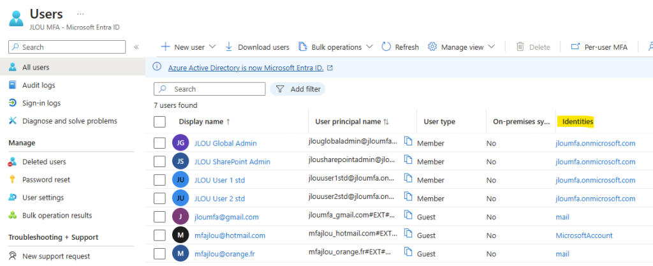Copy jlouuser2std principal name icon
The width and height of the screenshot is (653, 266).
pyautogui.click(x=409, y=196)
